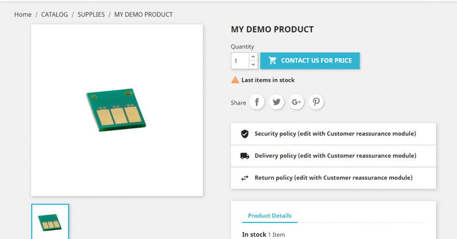This screenshot has width=457, height=239.
Task: Click the orange warning triangle icon
Action: (x=235, y=80)
